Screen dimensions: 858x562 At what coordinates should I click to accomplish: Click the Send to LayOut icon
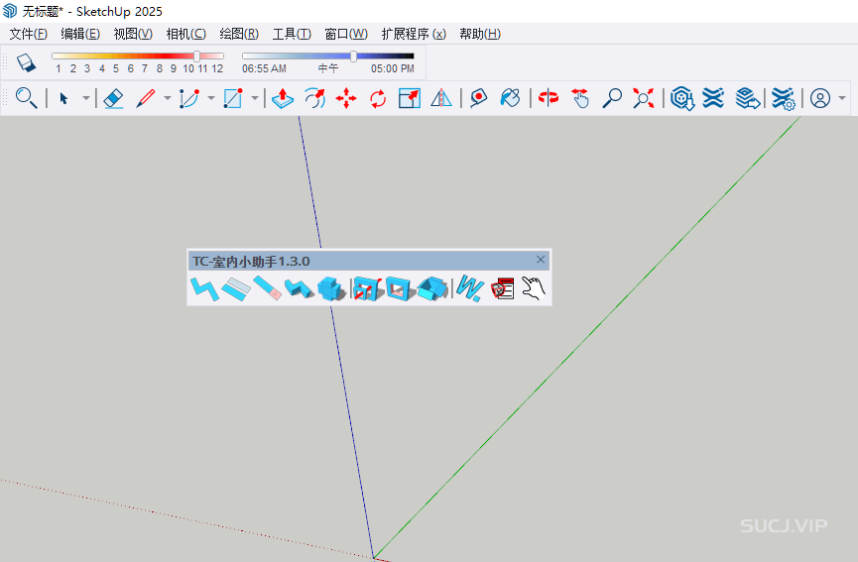coord(748,98)
